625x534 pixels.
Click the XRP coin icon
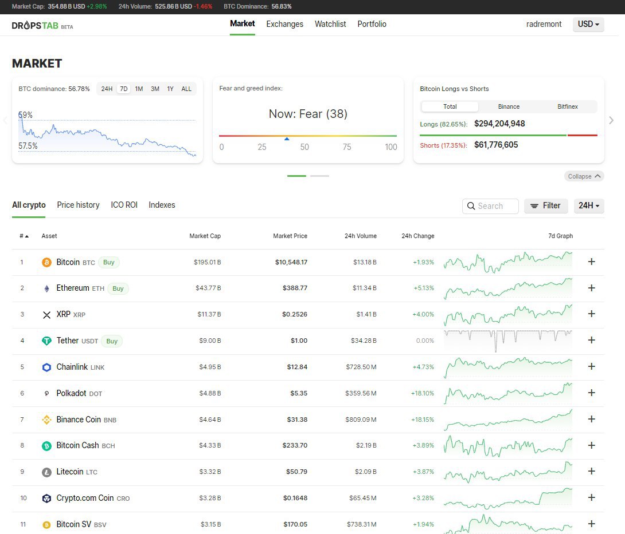coord(46,315)
